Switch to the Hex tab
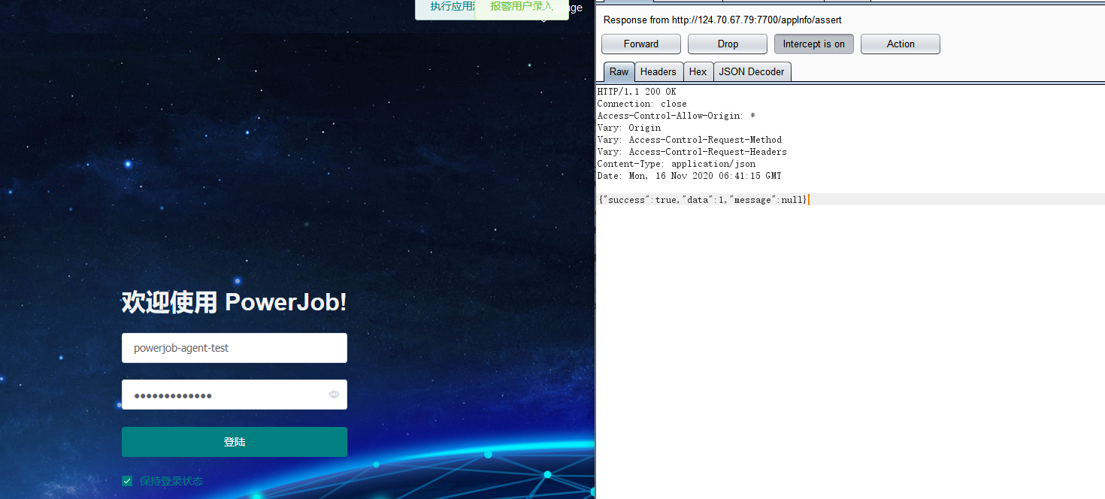The height and width of the screenshot is (499, 1105). tap(698, 71)
